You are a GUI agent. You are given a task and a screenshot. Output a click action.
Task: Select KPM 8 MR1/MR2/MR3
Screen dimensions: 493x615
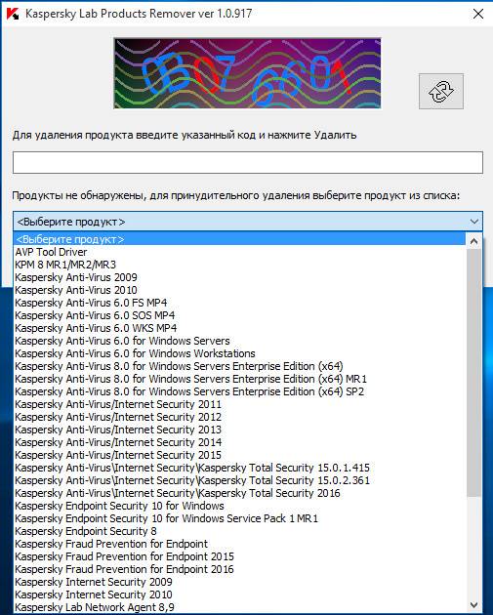[239, 265]
